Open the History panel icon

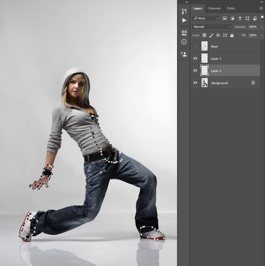184,11
